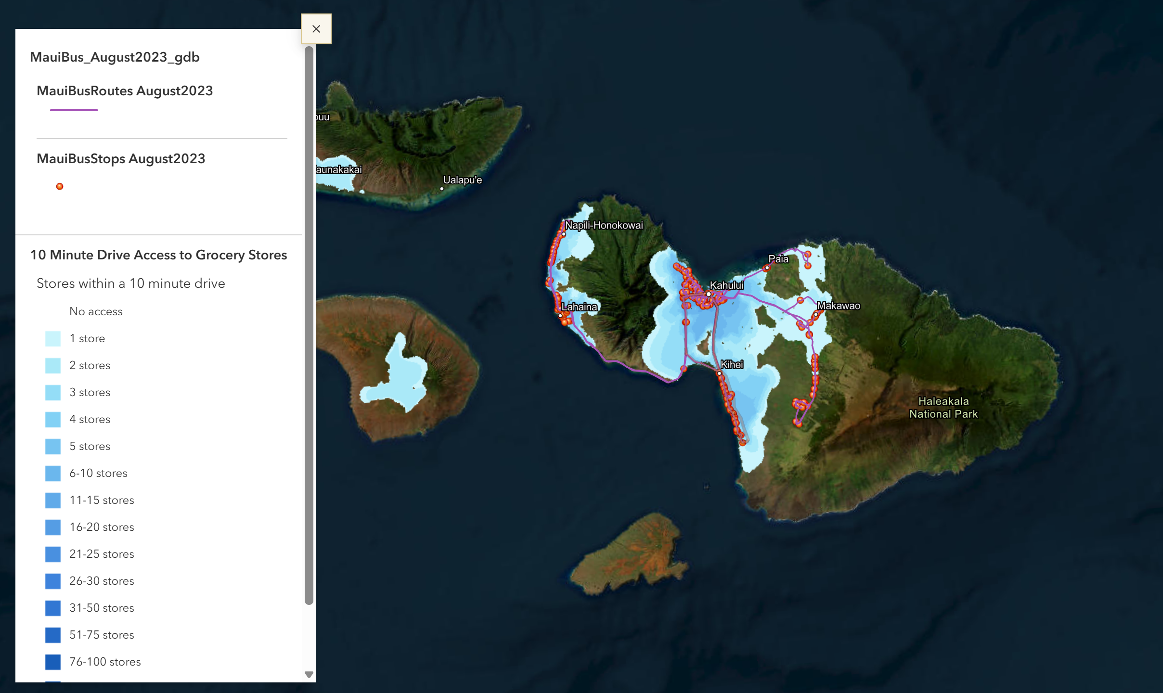
Task: Click the Makawao label on the map
Action: pyautogui.click(x=839, y=306)
